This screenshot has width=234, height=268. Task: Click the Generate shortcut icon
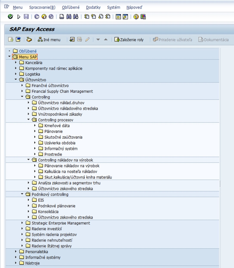pyautogui.click(x=125, y=17)
